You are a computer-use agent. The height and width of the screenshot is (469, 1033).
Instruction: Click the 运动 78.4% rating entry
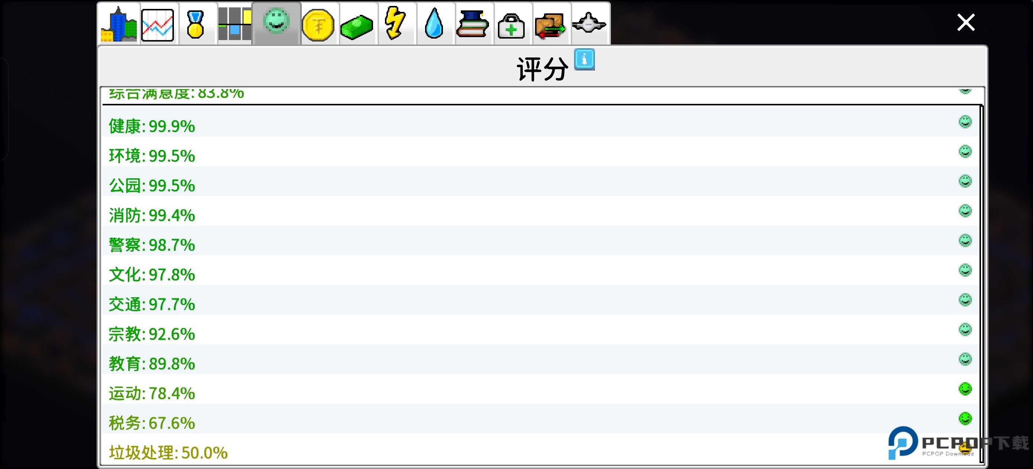[x=152, y=393]
